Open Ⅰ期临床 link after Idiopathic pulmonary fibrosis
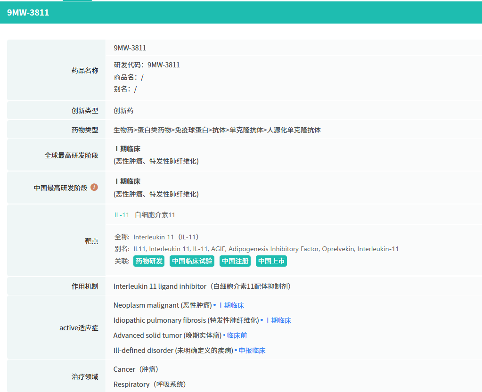The image size is (482, 392). click(278, 320)
